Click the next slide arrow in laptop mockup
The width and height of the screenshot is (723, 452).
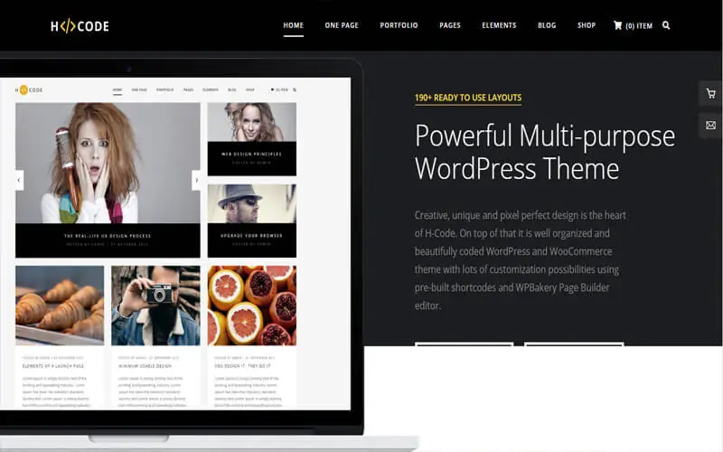coord(196,180)
